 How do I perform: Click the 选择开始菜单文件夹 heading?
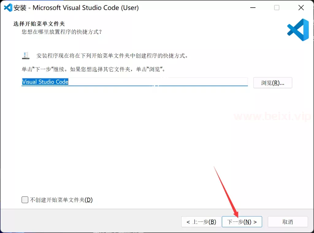click(39, 24)
